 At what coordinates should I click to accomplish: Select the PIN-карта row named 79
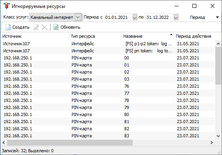coord(108,107)
